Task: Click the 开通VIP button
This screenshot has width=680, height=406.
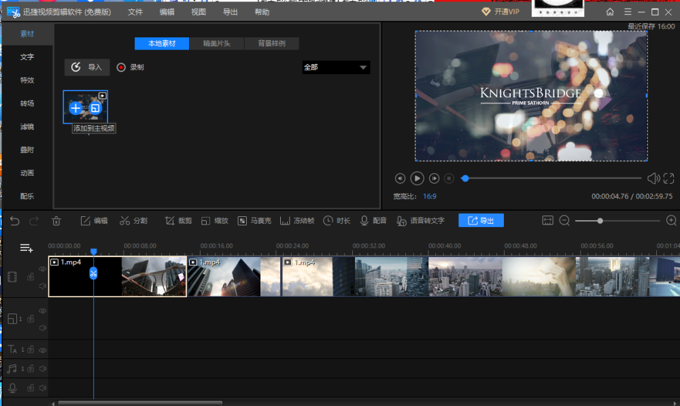Action: click(x=500, y=12)
